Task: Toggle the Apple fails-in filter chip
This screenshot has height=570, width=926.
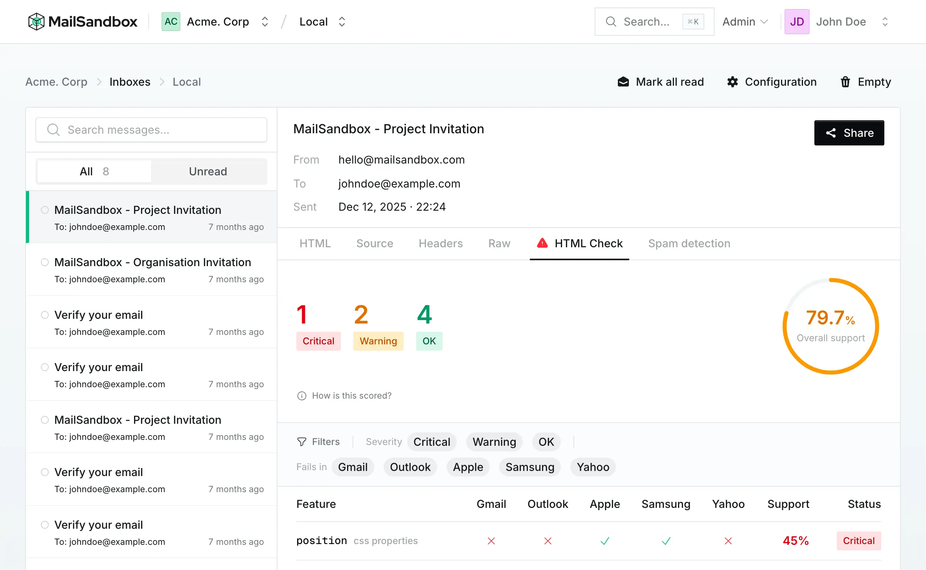Action: click(x=468, y=467)
